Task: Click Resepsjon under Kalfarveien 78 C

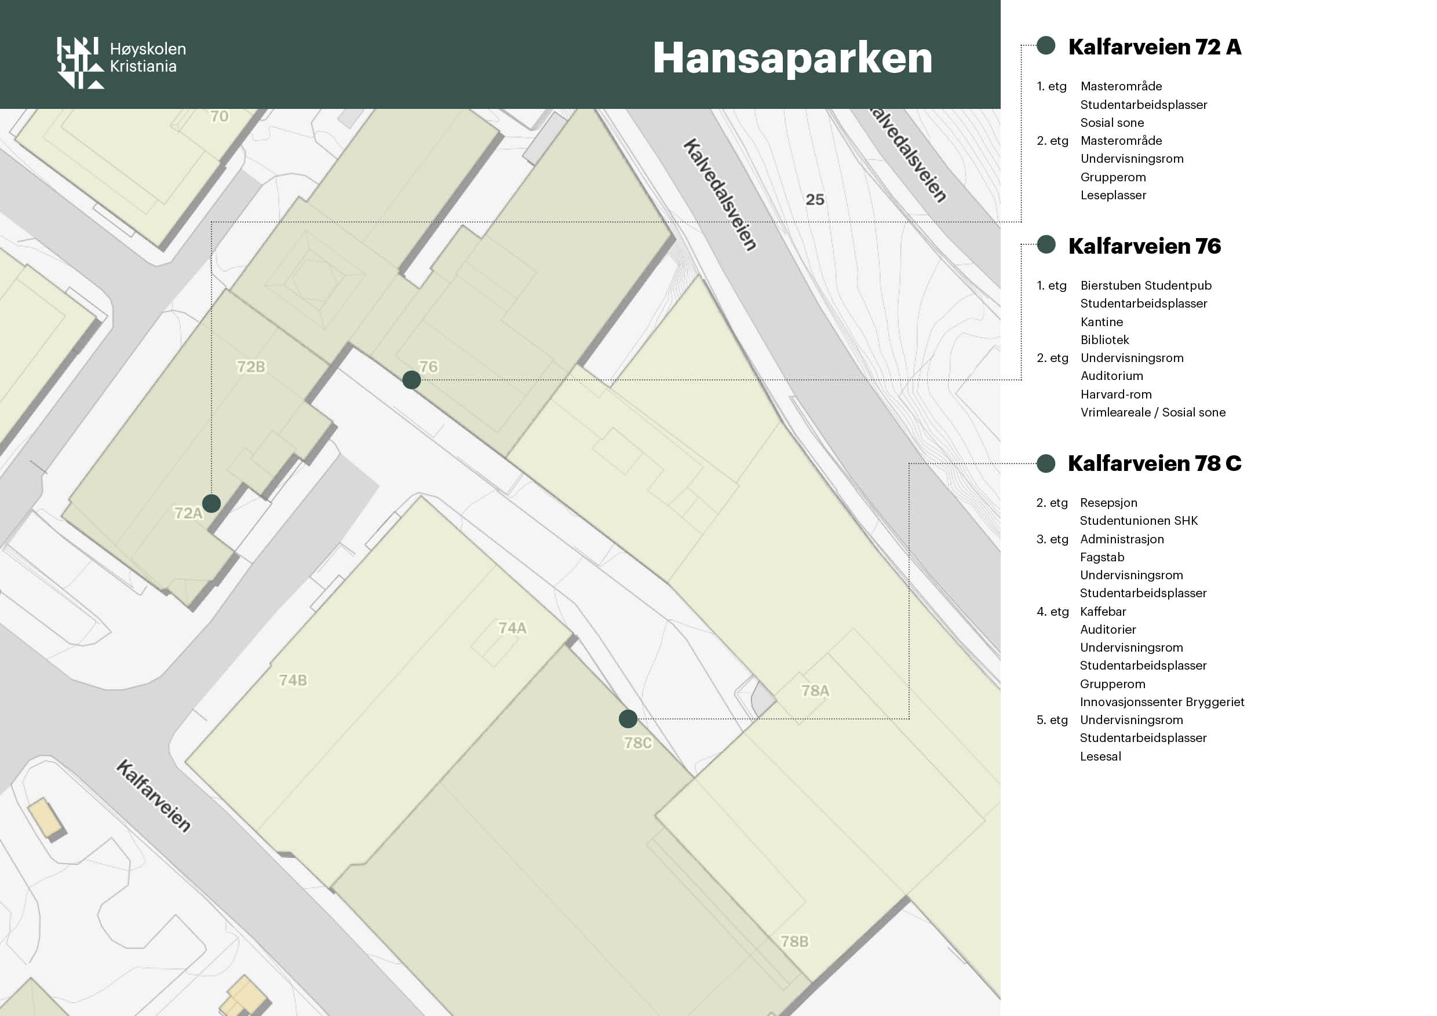Action: 1108,503
